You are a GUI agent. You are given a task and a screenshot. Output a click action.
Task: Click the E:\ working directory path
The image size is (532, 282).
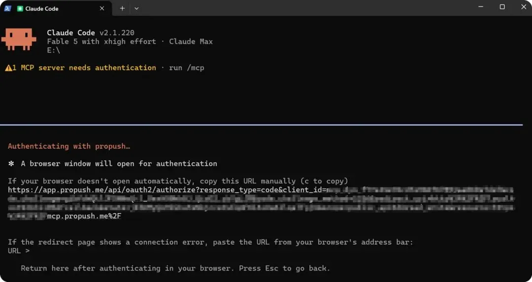pos(54,50)
